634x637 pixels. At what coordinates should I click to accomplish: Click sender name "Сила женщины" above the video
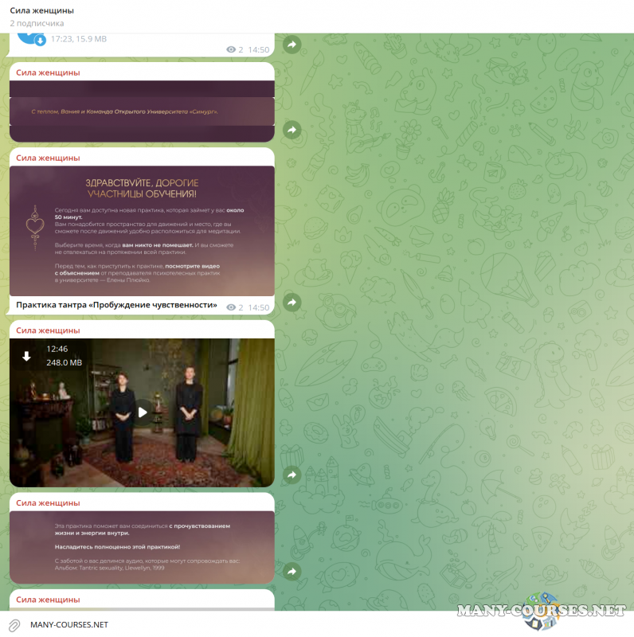pos(48,330)
